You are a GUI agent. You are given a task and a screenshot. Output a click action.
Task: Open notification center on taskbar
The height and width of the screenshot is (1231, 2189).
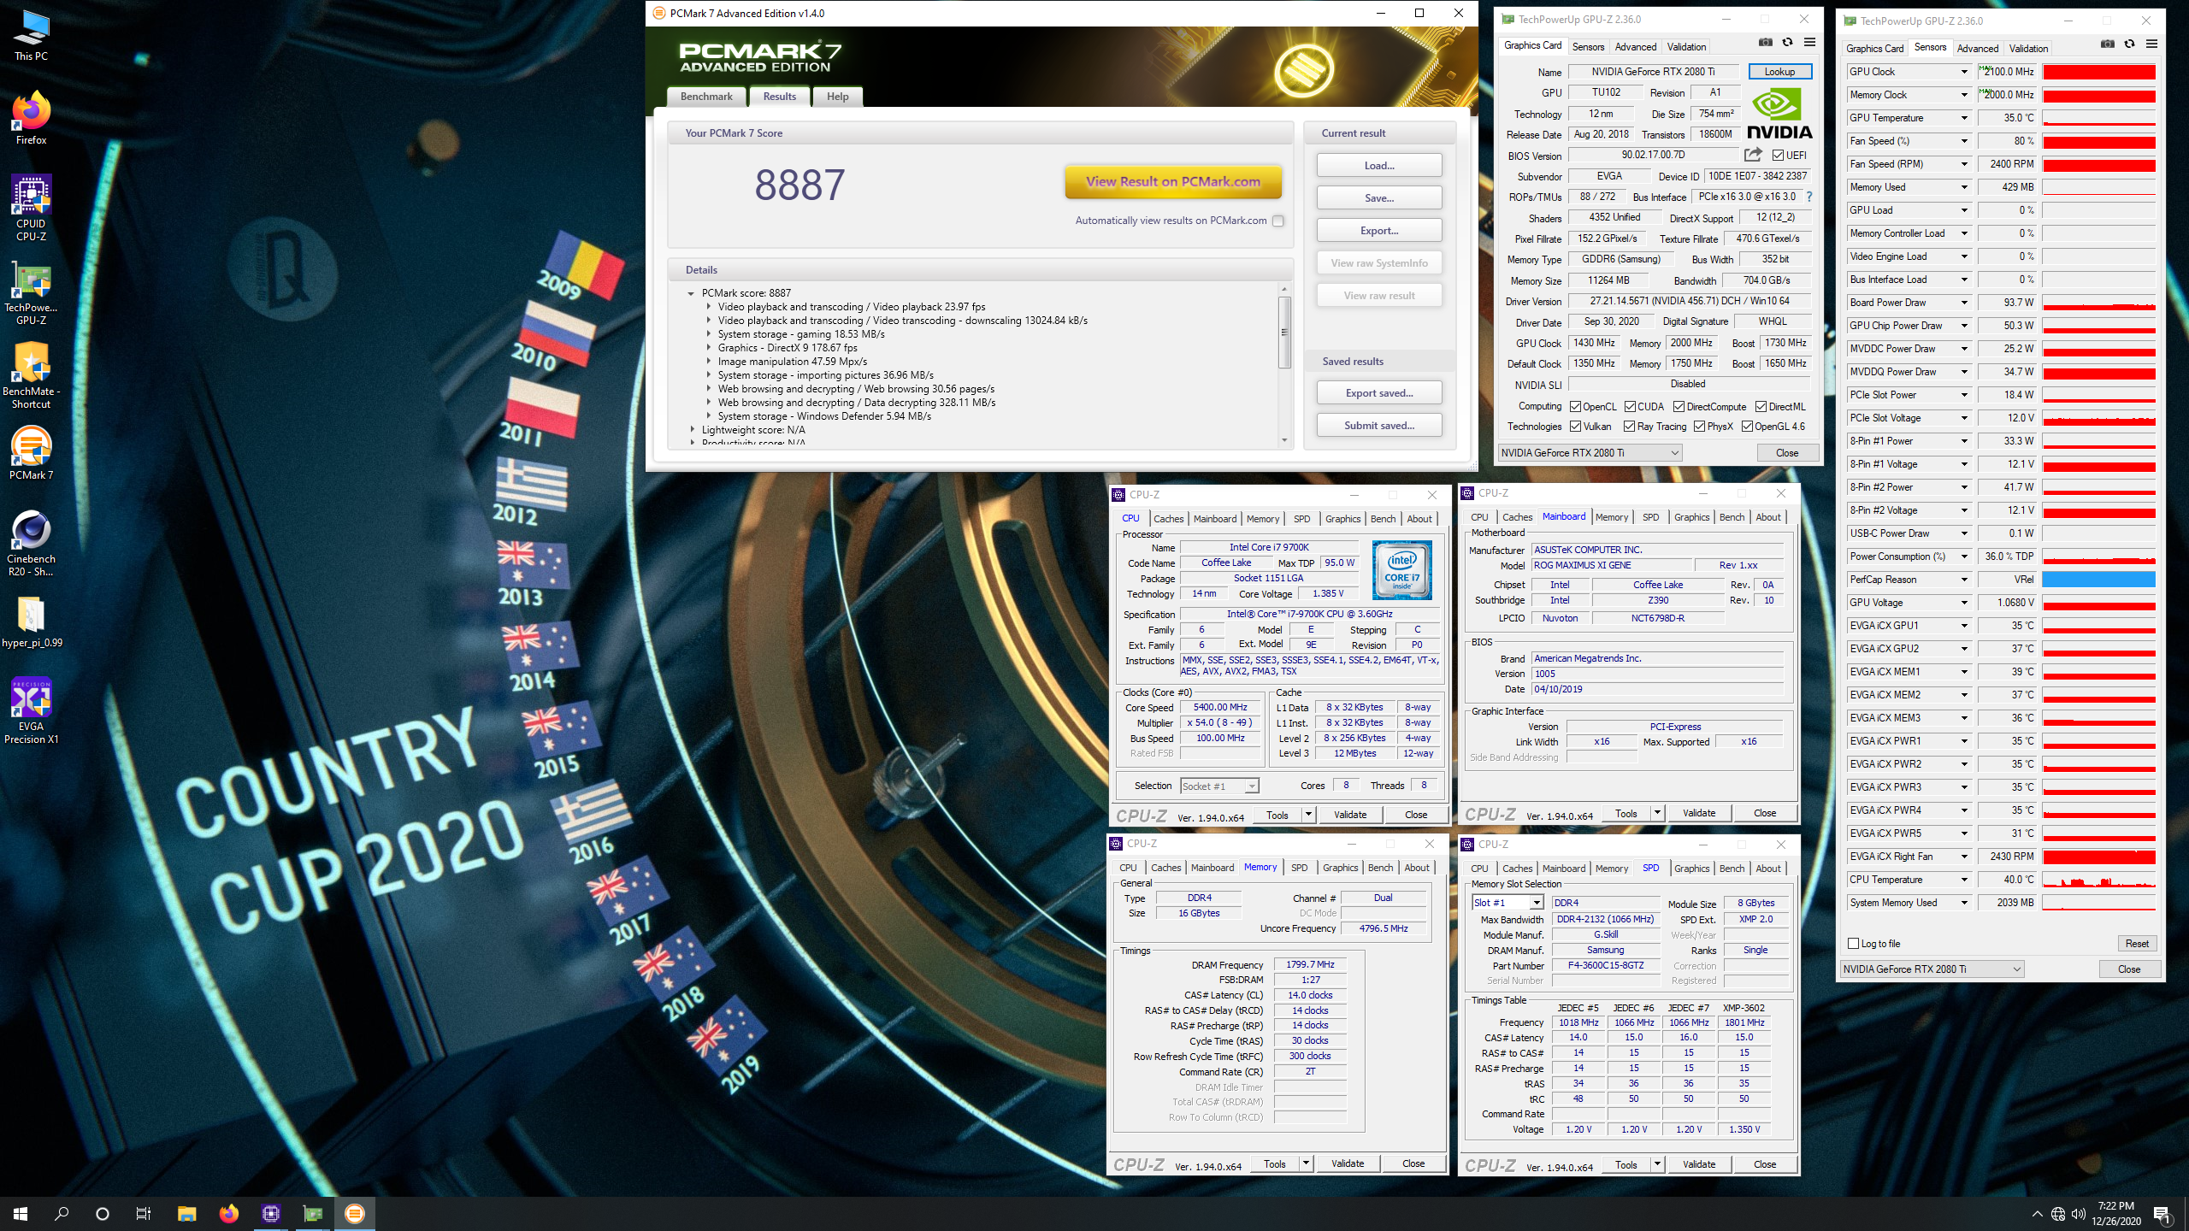[x=2162, y=1213]
